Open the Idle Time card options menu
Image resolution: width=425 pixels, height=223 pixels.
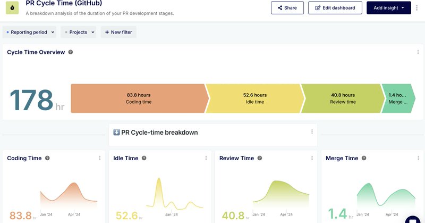tap(206, 158)
